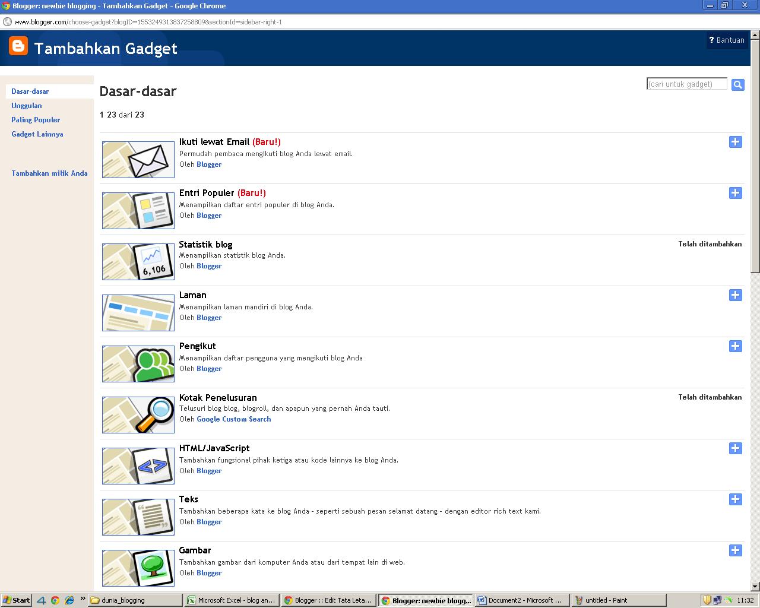Open the Laman gadget thumbnail

pos(138,313)
